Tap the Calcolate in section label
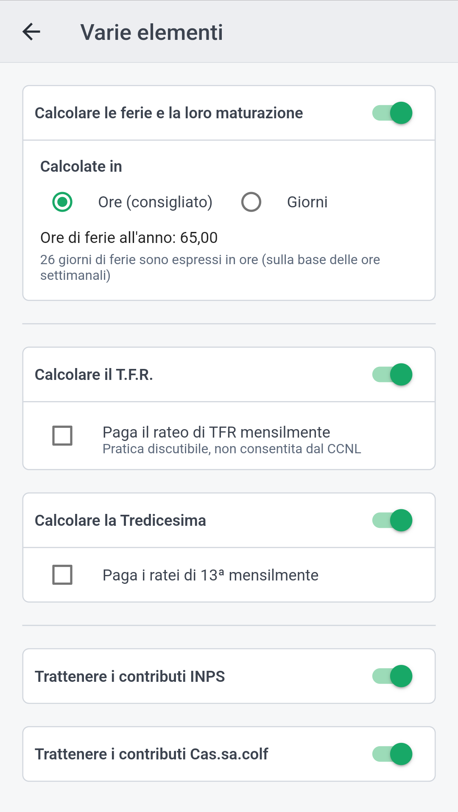This screenshot has height=812, width=458. (81, 167)
